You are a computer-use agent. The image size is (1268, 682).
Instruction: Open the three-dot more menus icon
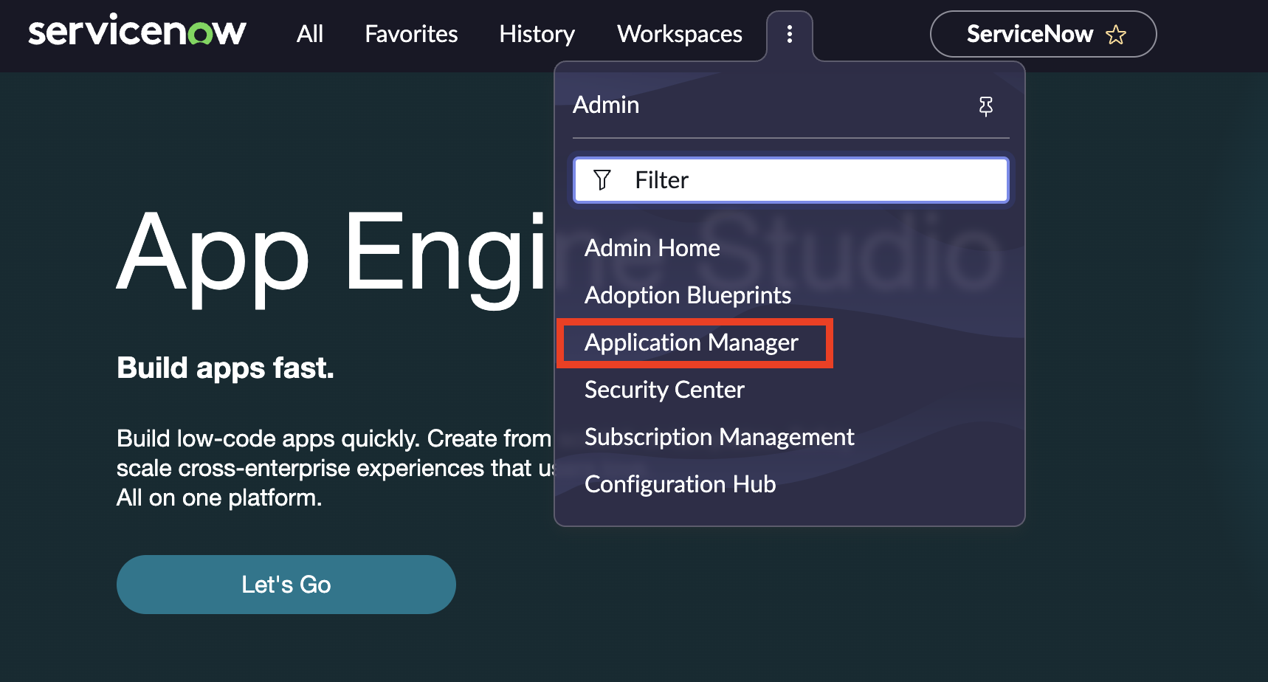790,34
